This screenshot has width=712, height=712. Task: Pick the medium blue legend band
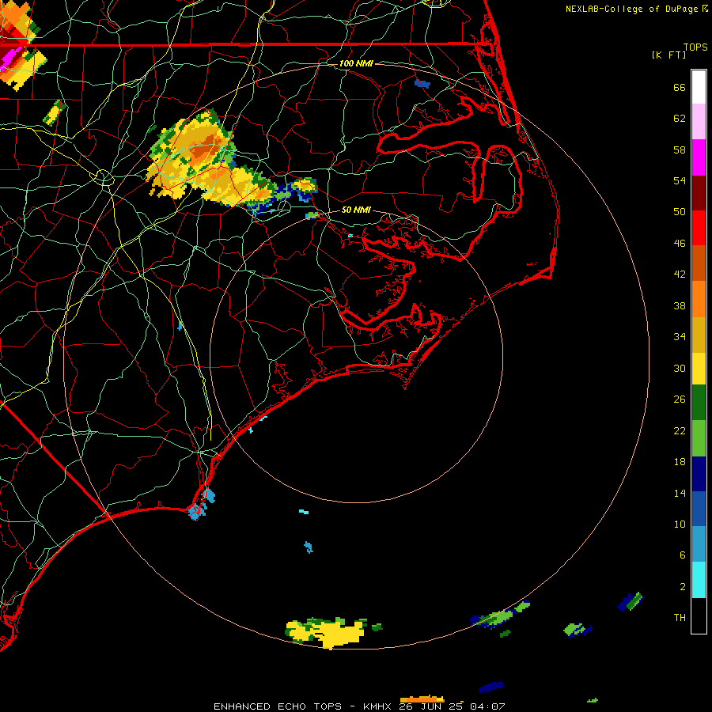699,509
